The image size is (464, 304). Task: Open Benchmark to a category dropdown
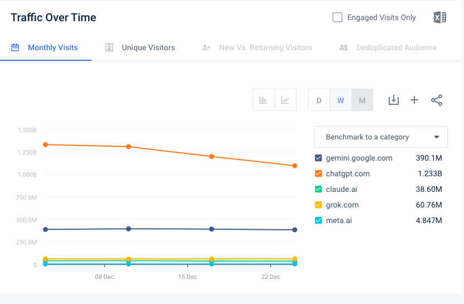[x=380, y=137]
